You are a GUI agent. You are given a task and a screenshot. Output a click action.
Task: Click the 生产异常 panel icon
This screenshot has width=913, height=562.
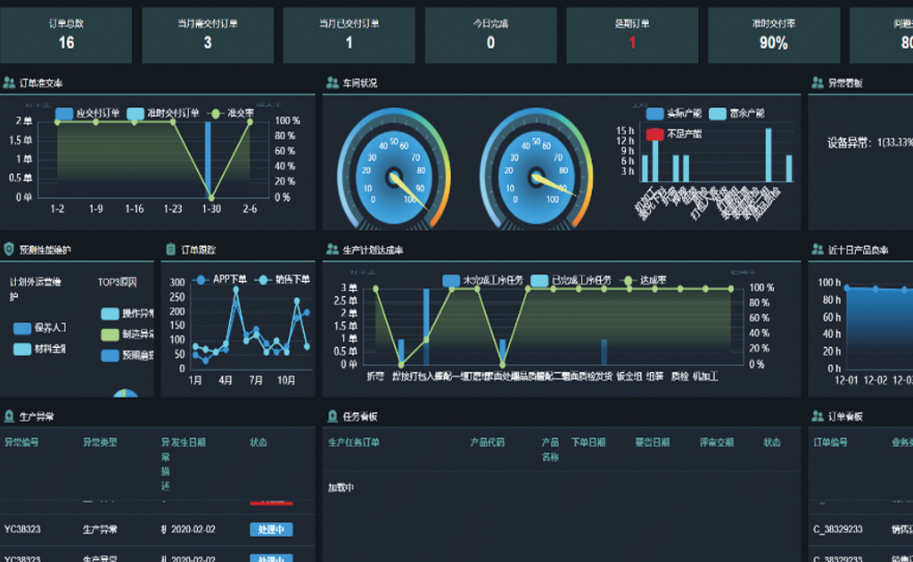(x=9, y=416)
